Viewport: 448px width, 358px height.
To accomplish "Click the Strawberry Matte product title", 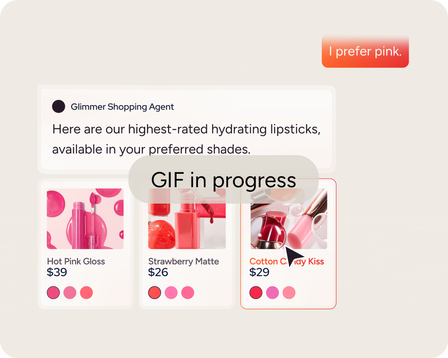I will pos(184,261).
